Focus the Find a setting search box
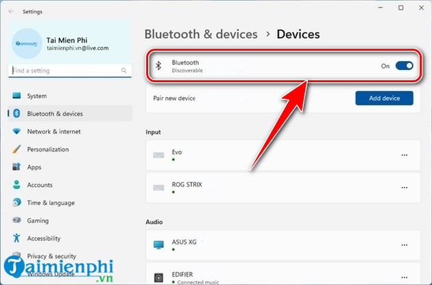Image resolution: width=432 pixels, height=285 pixels. pyautogui.click(x=70, y=71)
